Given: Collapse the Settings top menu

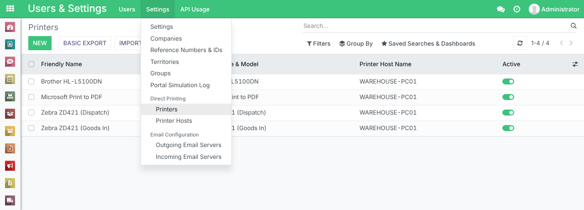Looking at the screenshot, I should point(158,9).
